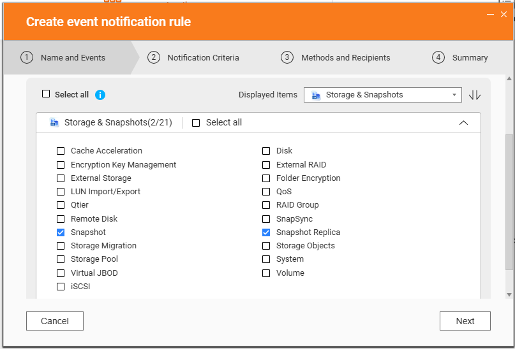Click the dropdown arrow of Displayed Items

[x=454, y=95]
